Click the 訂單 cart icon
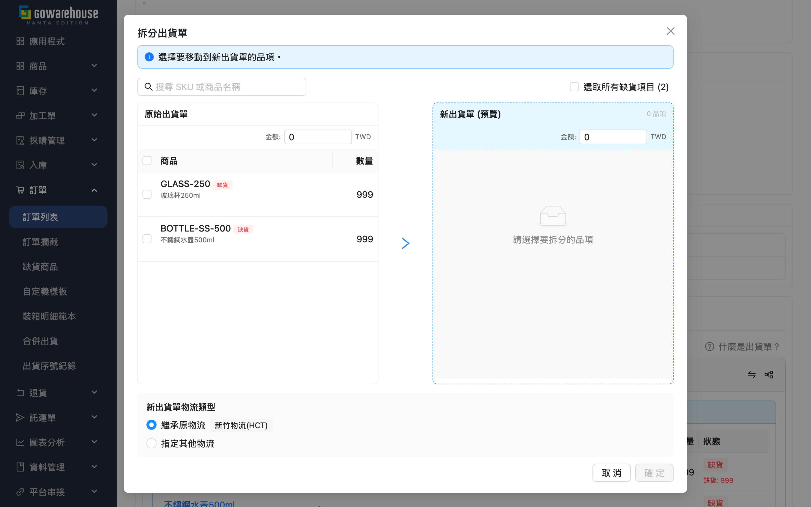 point(20,190)
